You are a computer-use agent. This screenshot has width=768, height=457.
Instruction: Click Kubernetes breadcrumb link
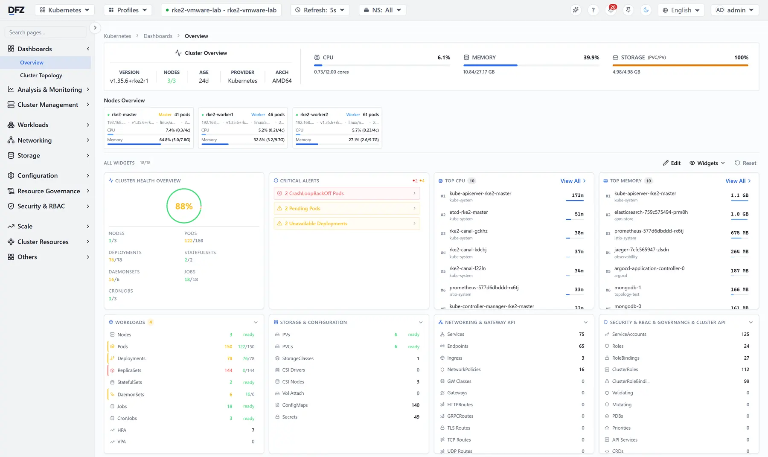pos(117,36)
